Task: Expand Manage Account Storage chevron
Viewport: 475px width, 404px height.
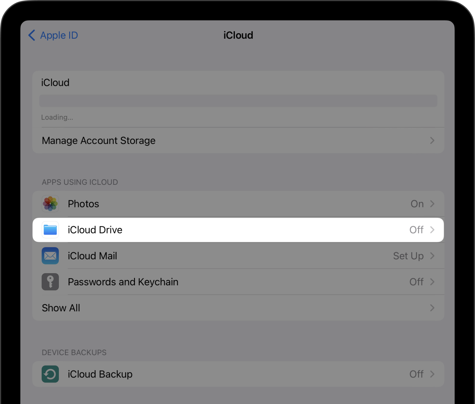Action: [x=432, y=140]
